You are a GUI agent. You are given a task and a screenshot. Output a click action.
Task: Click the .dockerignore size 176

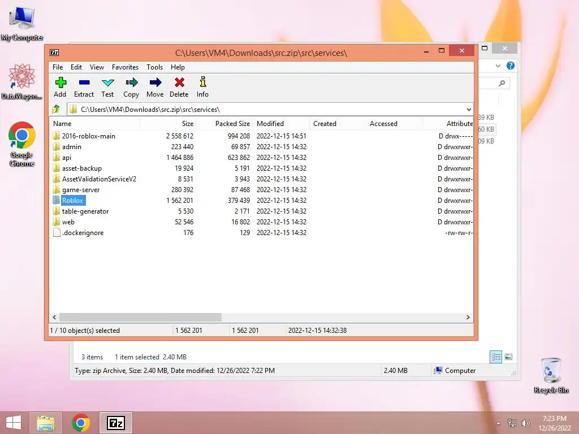pyautogui.click(x=188, y=232)
